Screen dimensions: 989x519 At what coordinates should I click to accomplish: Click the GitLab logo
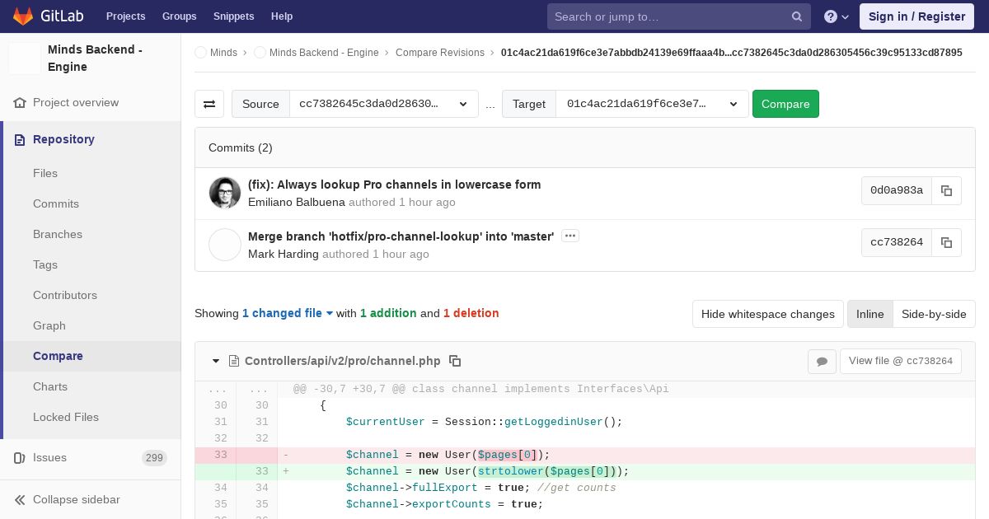pyautogui.click(x=46, y=16)
